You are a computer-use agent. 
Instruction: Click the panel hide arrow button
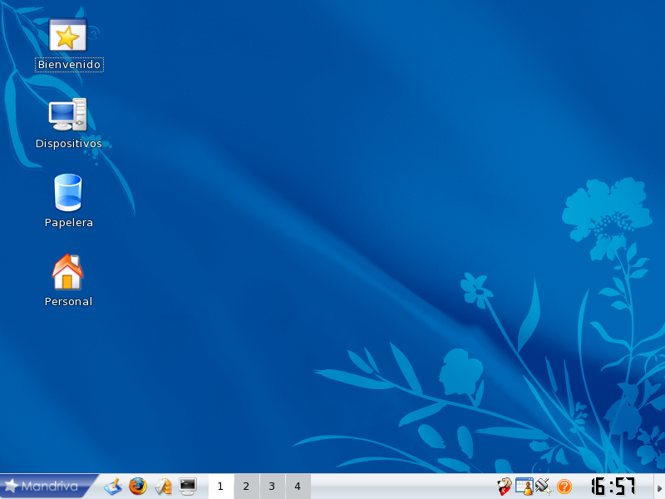(x=659, y=487)
